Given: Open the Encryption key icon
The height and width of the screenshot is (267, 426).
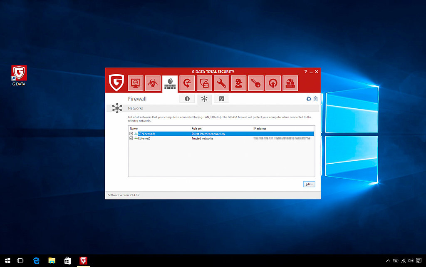Looking at the screenshot, I should tap(255, 83).
